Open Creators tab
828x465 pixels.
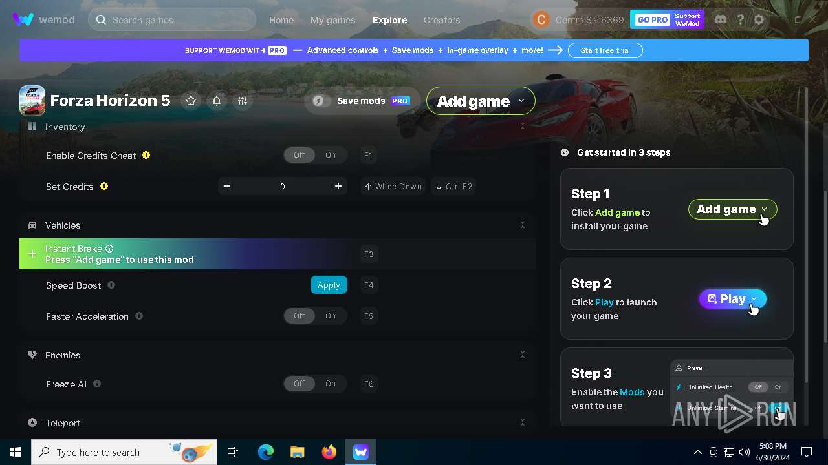coord(442,20)
